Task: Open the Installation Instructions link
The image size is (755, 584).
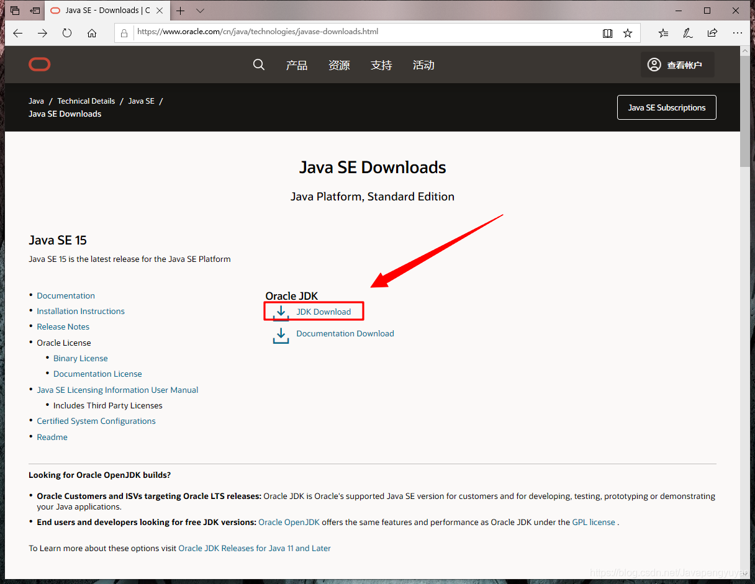Action: pyautogui.click(x=81, y=311)
